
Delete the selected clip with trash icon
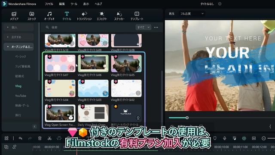click(40, 138)
